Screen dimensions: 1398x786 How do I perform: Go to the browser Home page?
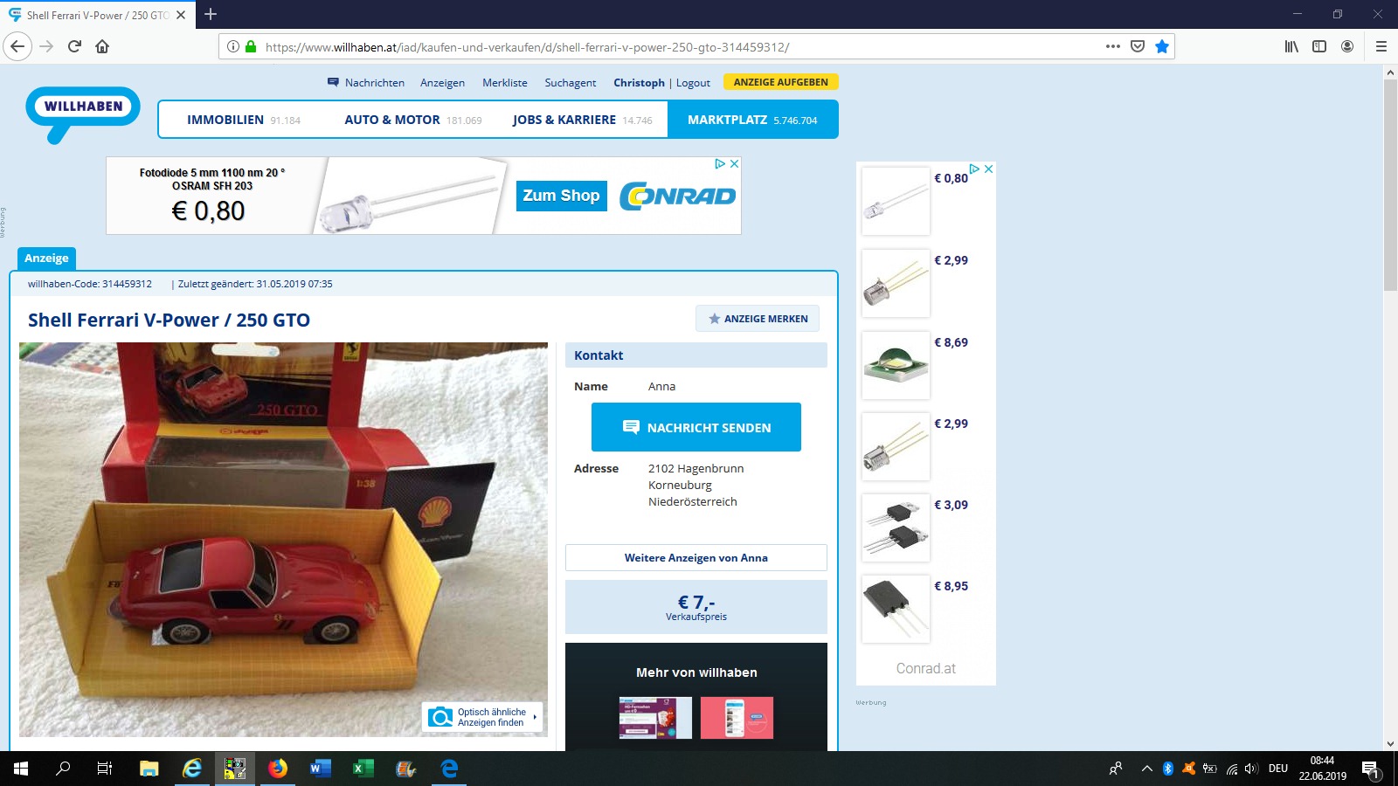[102, 46]
